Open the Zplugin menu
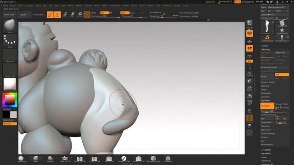This screenshot has width=294, height=165. (177, 5)
